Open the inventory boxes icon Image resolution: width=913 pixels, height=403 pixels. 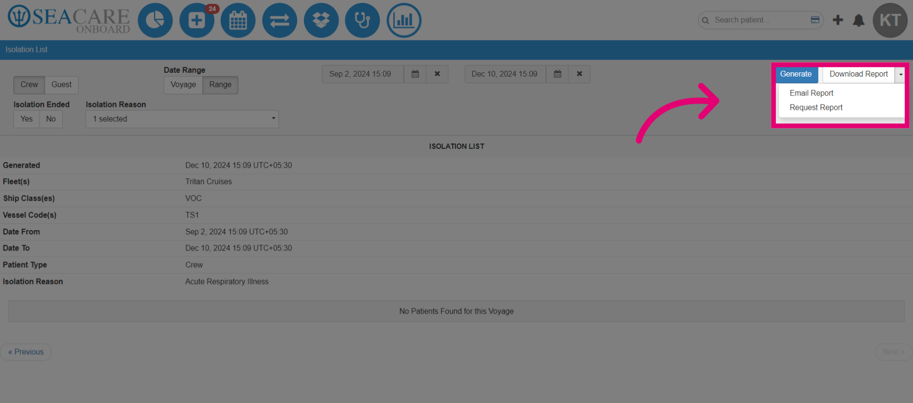click(321, 20)
